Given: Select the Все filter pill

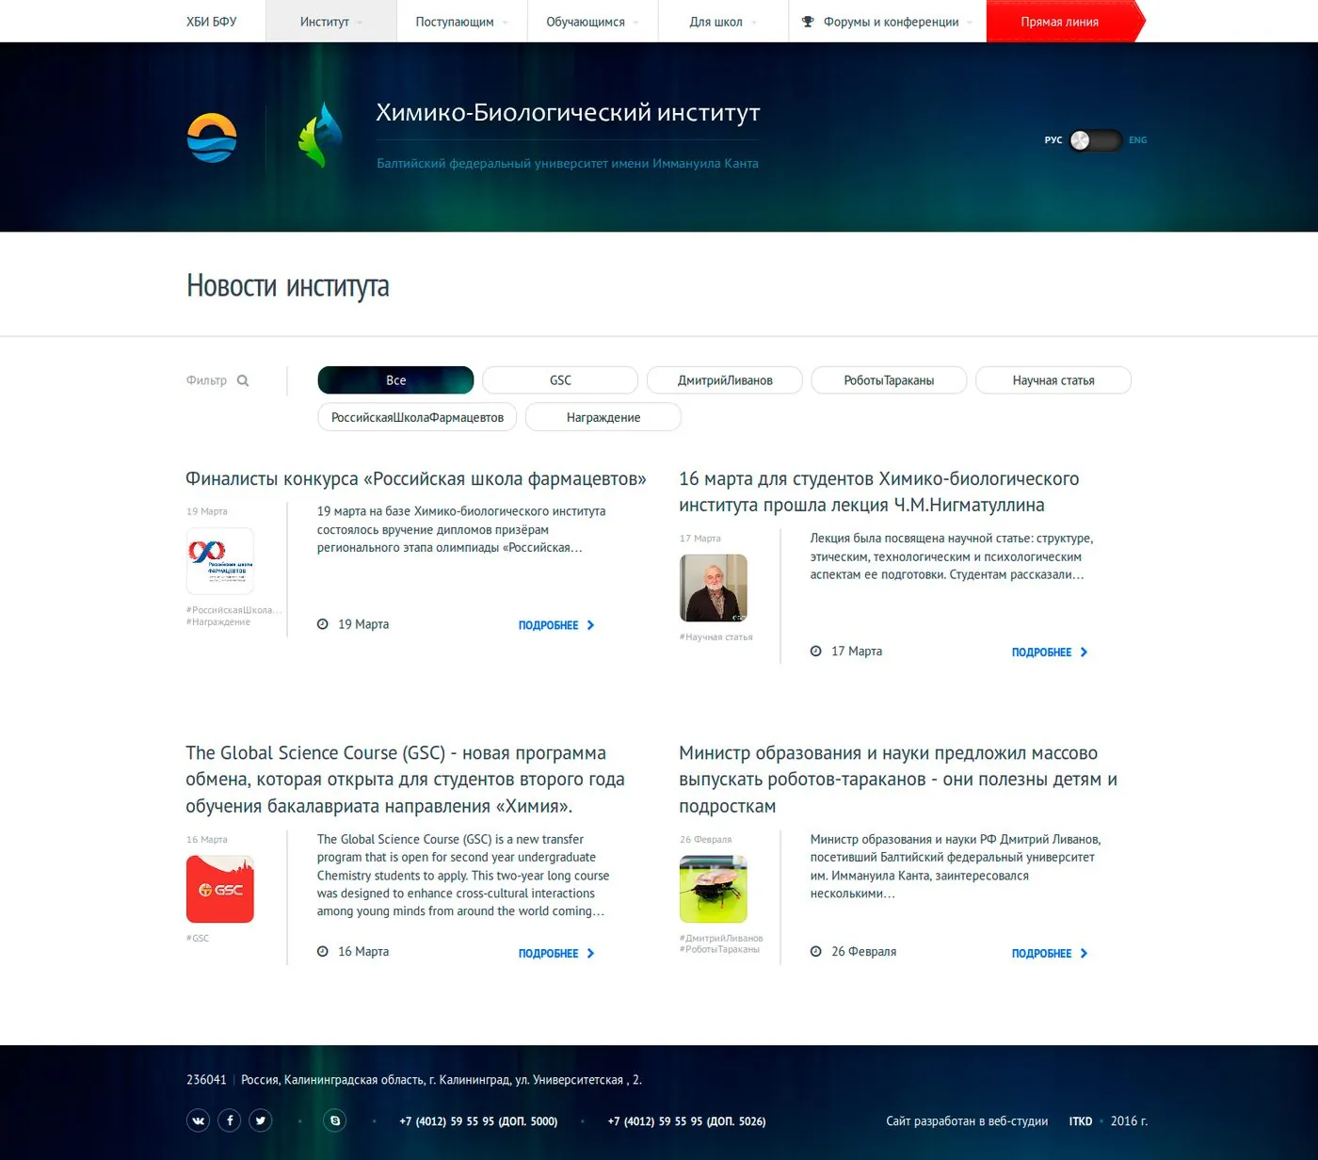Looking at the screenshot, I should tap(395, 380).
